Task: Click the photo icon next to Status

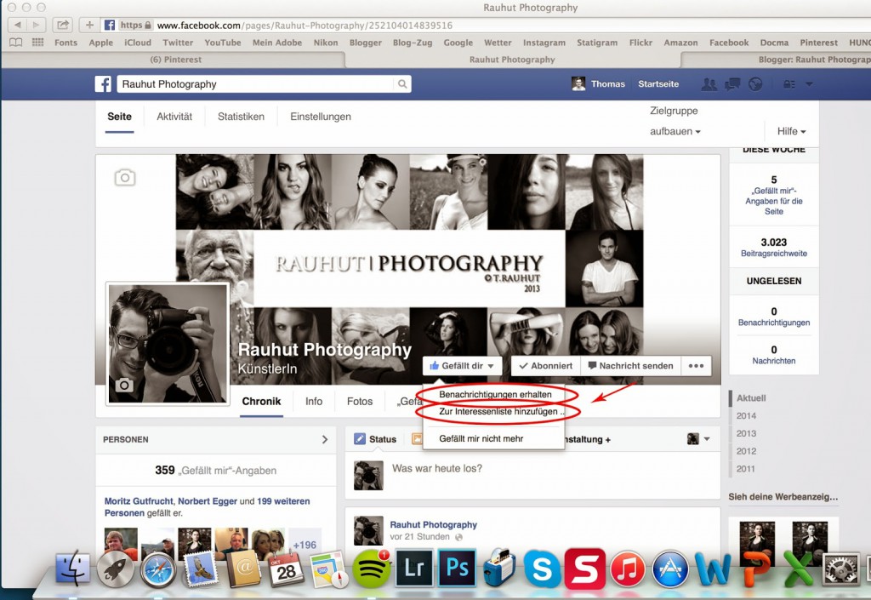Action: click(417, 439)
